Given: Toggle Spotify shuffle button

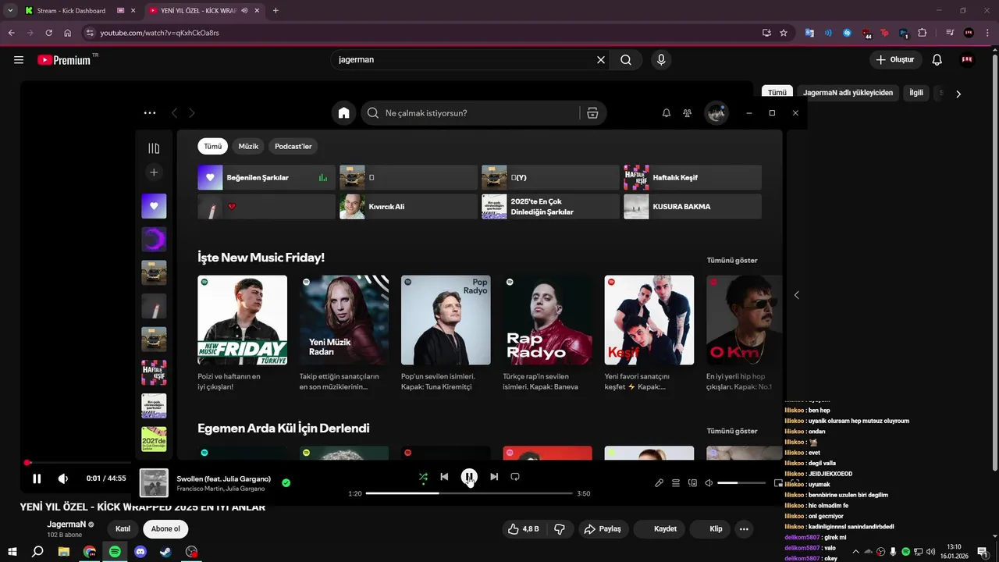Looking at the screenshot, I should pos(423,477).
